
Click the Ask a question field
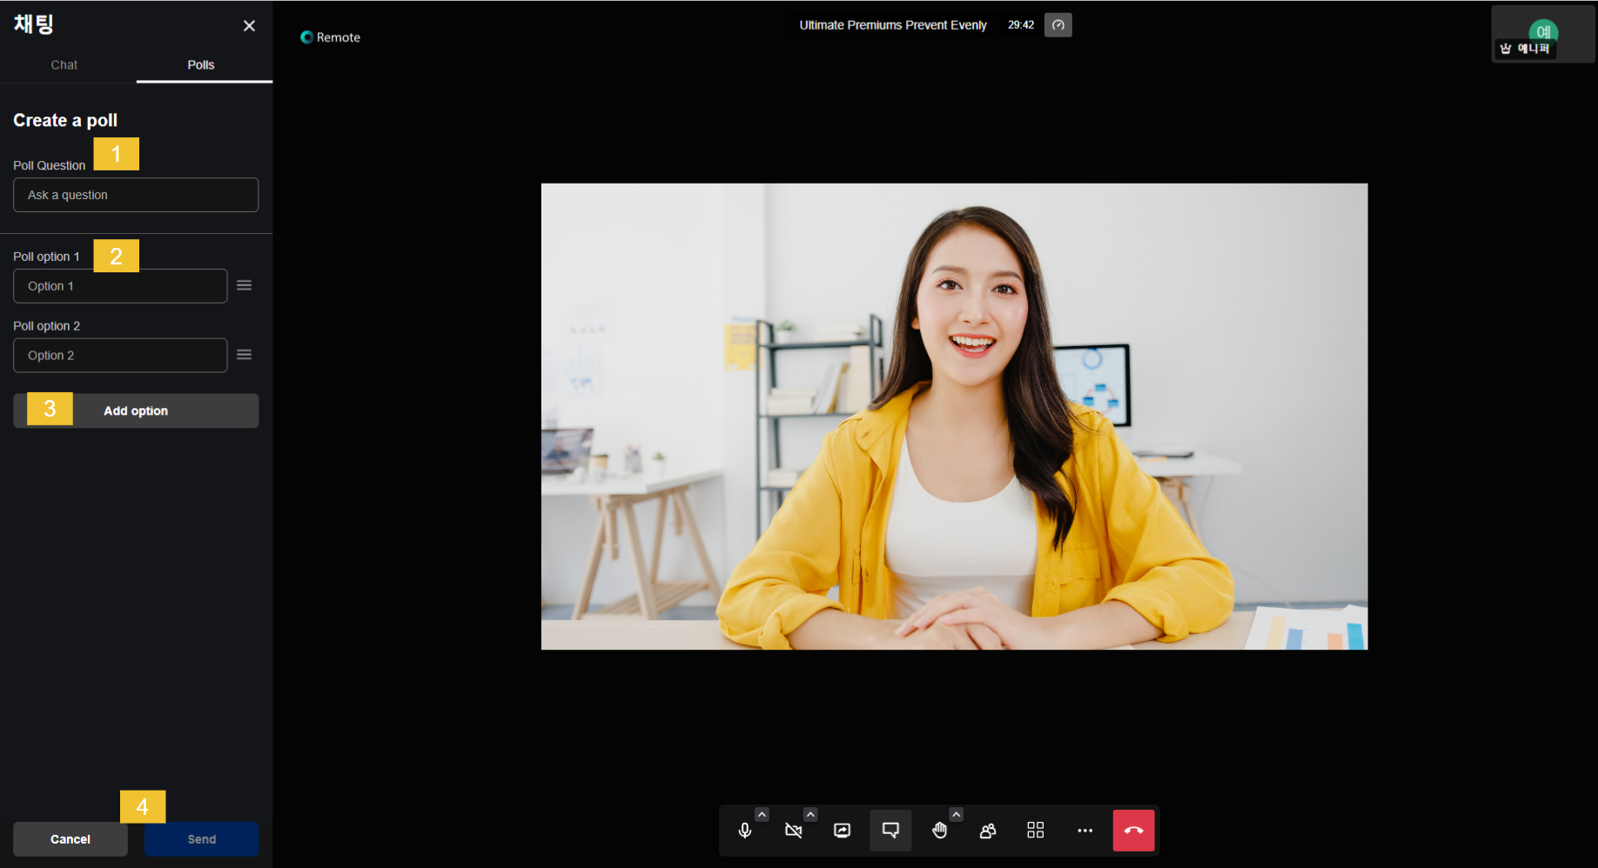click(136, 195)
